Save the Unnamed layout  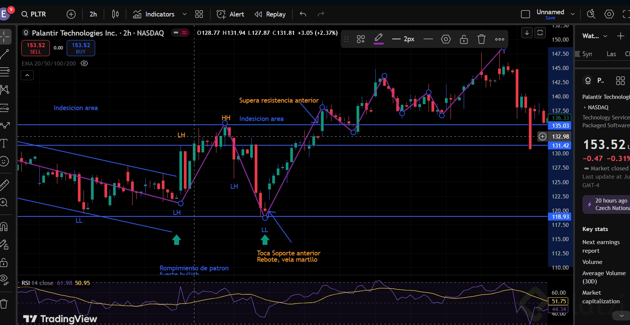point(550,18)
